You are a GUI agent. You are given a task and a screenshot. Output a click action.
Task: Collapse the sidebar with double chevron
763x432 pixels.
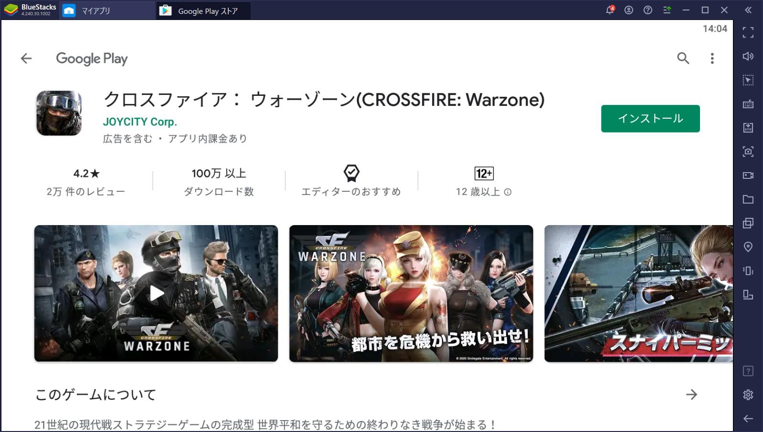(748, 10)
